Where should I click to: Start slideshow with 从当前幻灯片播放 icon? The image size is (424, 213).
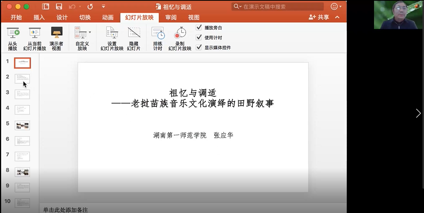(35, 33)
